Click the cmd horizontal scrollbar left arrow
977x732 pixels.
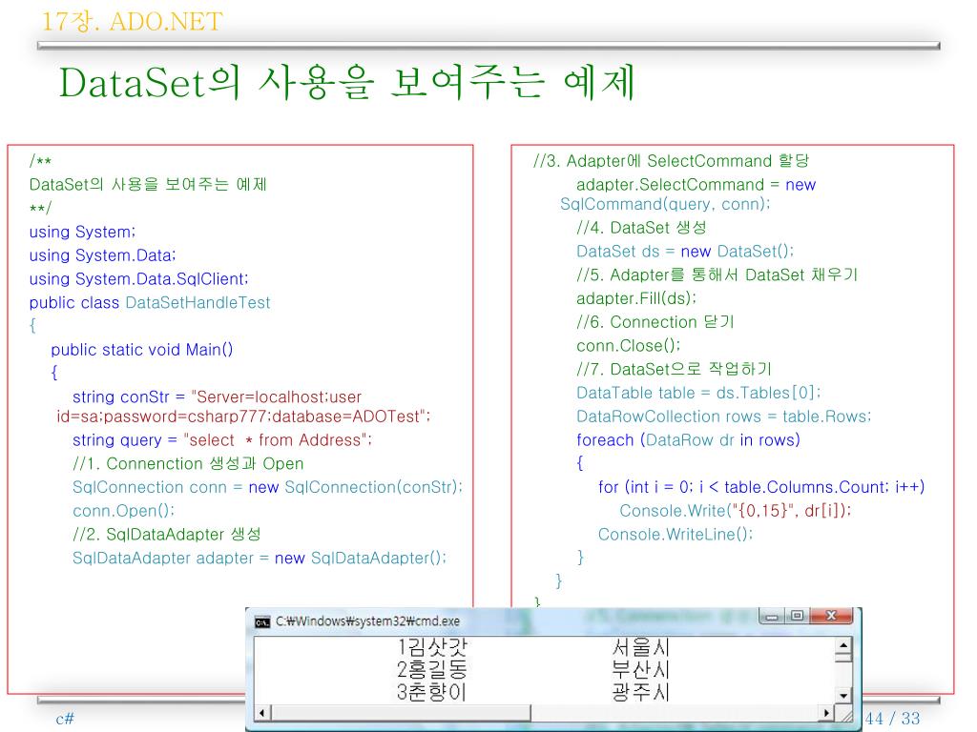pyautogui.click(x=262, y=713)
